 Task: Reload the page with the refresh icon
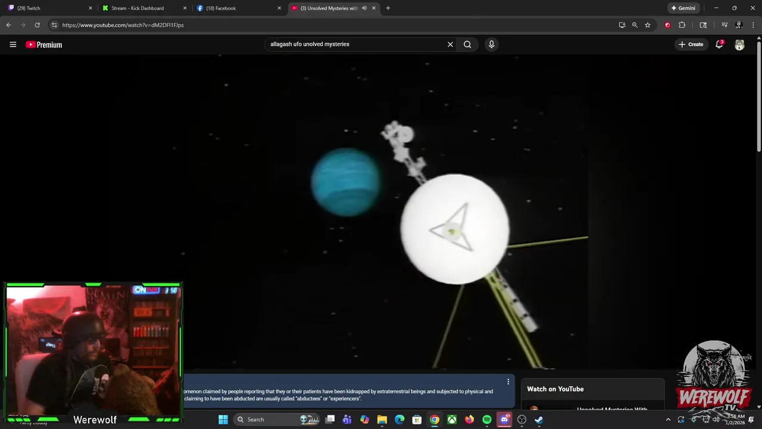click(37, 25)
